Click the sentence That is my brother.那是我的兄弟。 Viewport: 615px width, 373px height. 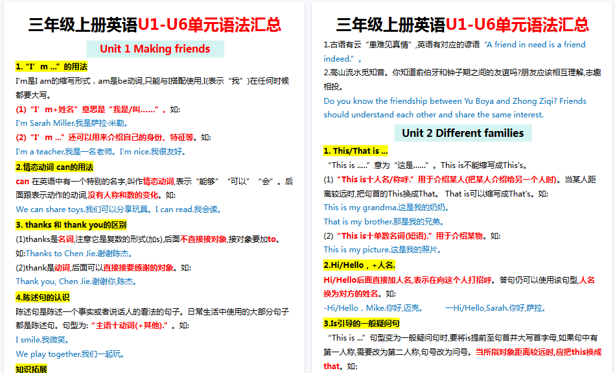tap(384, 221)
